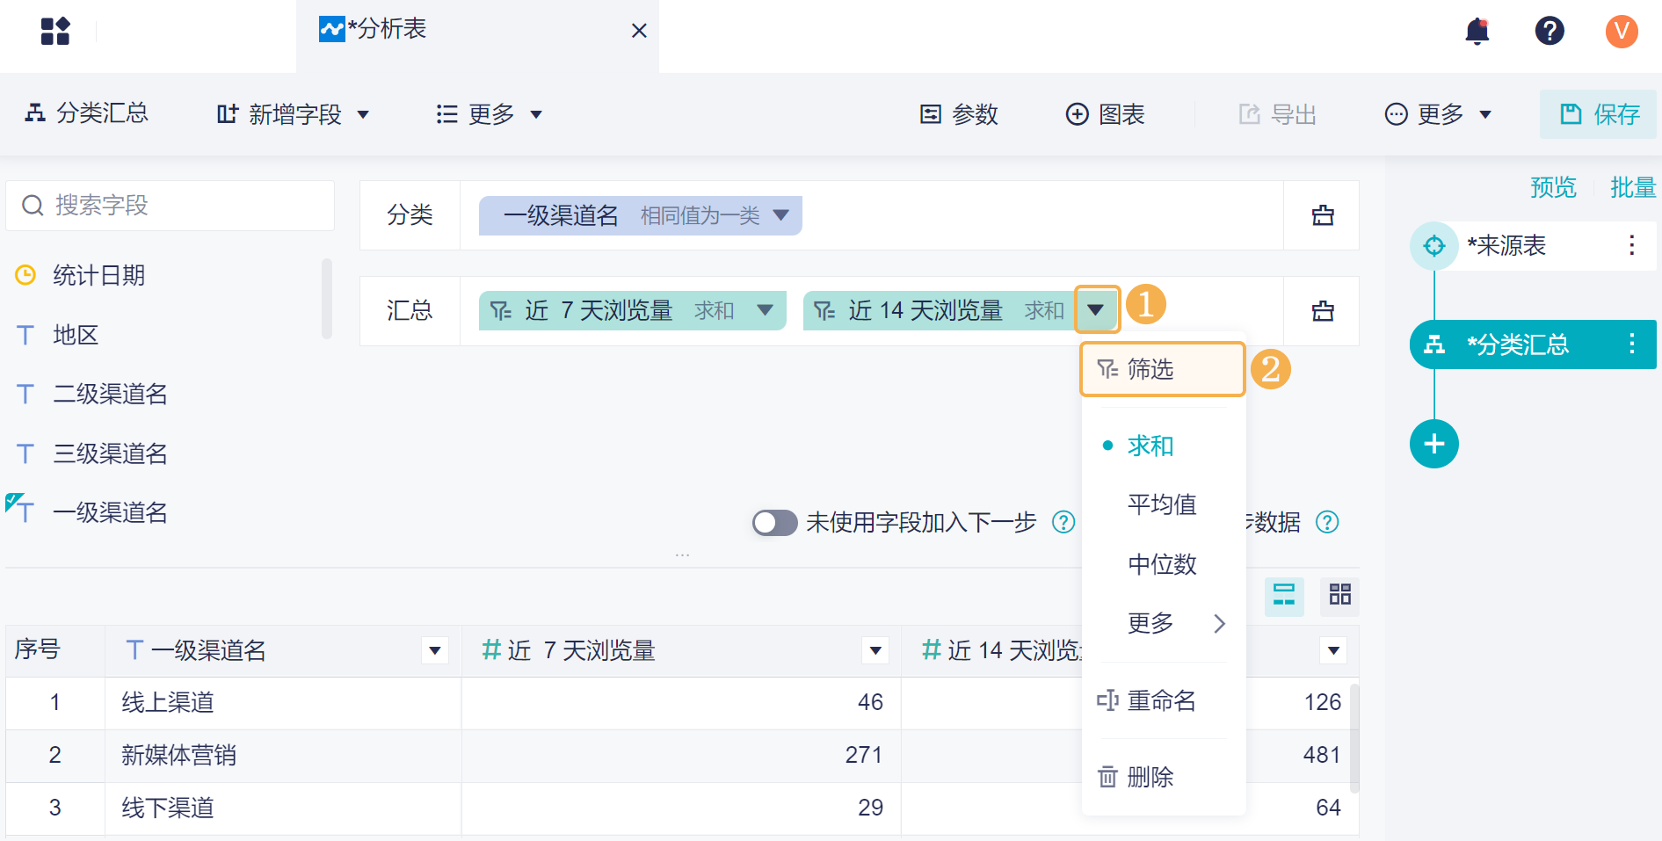Screen dimensions: 1662x841
Task: Switch to list row view icon
Action: (1284, 595)
